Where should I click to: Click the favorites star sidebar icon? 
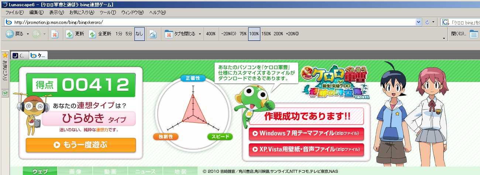[x=5, y=54]
